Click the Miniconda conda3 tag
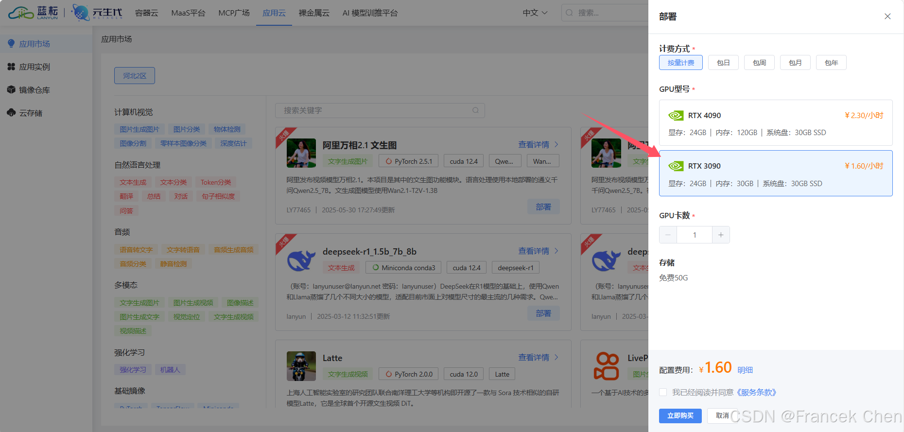Screen dimensions: 904x432 click(403, 268)
